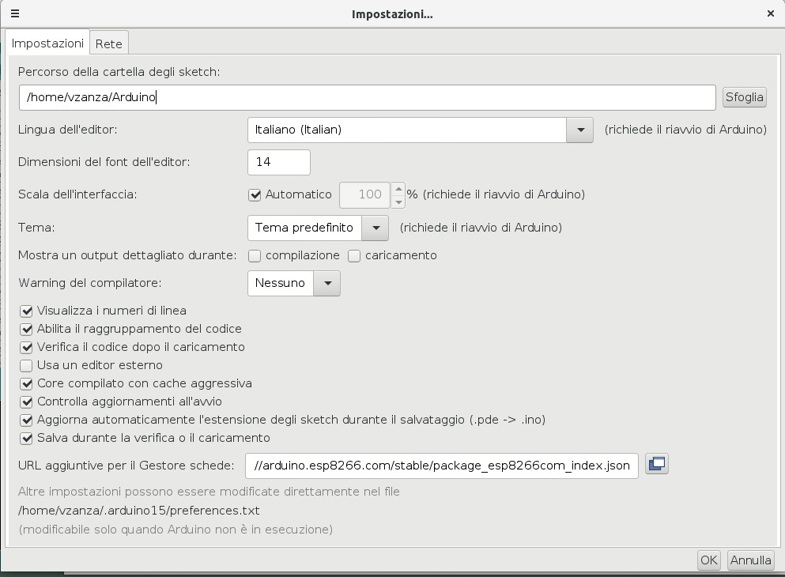
Task: Open the Tema predefinito dropdown
Action: pos(376,228)
